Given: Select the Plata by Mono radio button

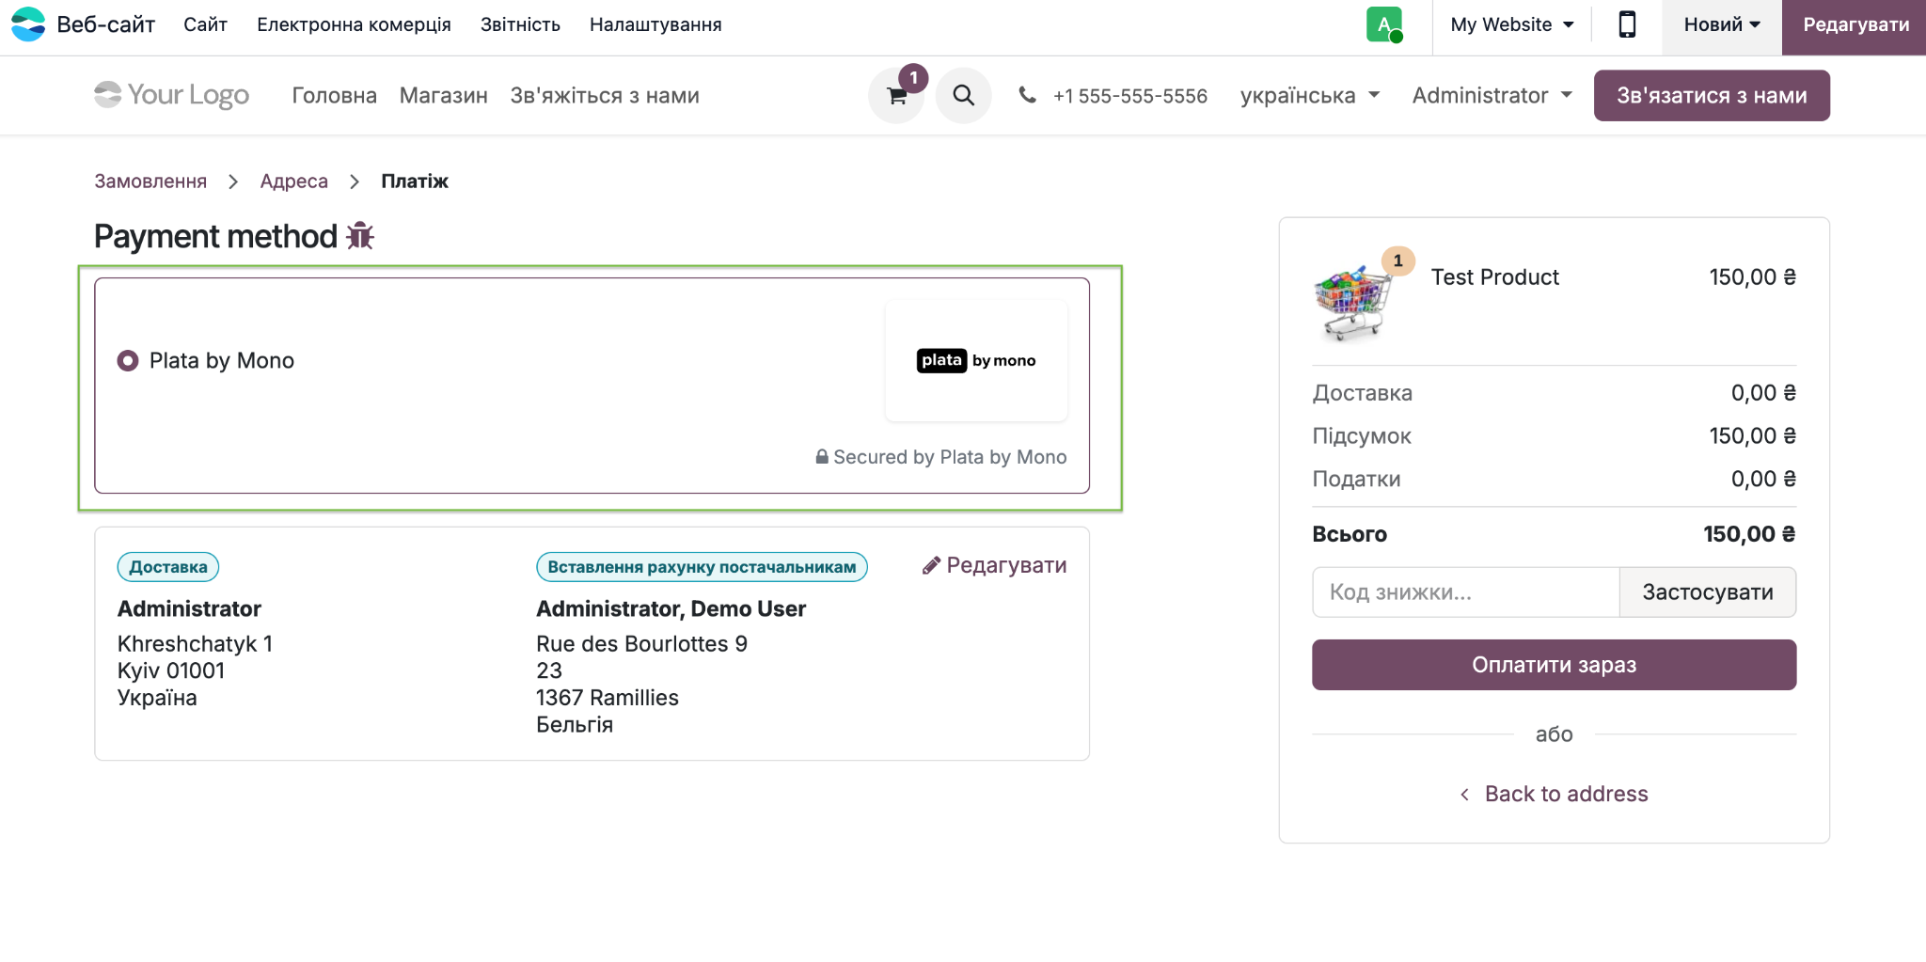Looking at the screenshot, I should 128,361.
